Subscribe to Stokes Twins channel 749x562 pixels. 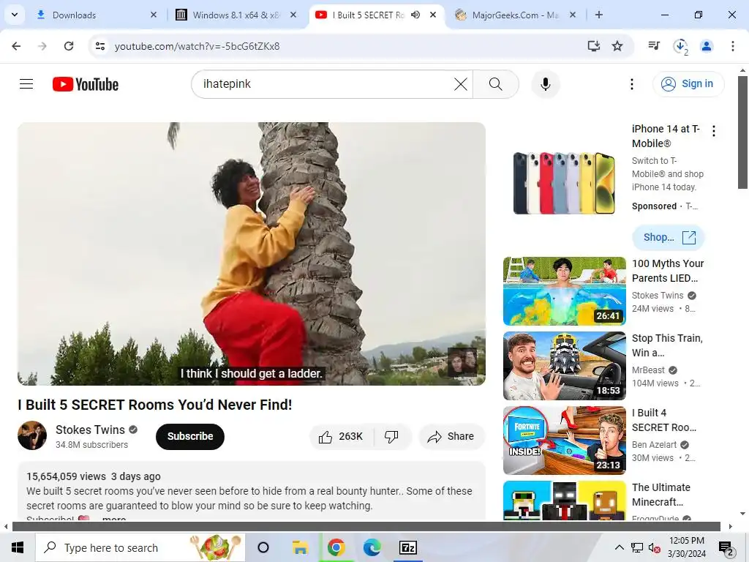190,436
